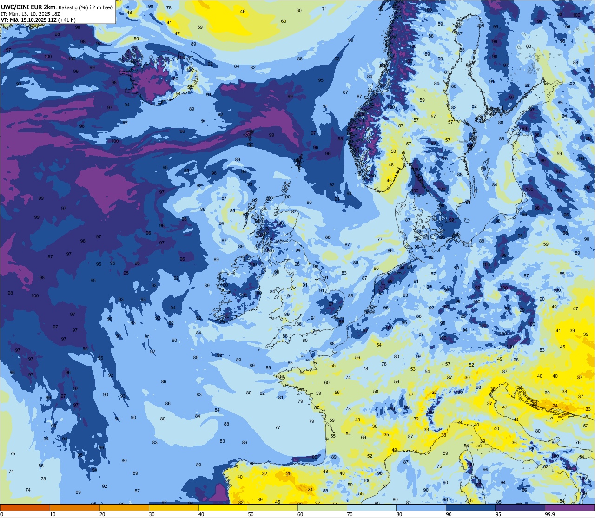
Task: Pick the legend segment between 10 and 20
Action: click(74, 507)
